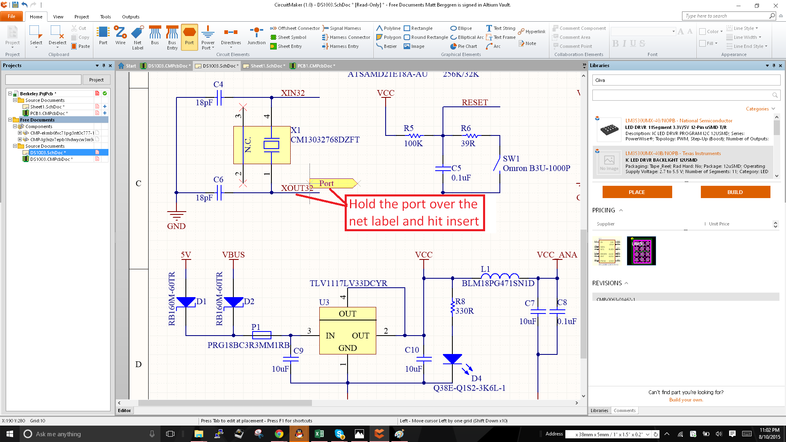Expand the CMP-ekmb6fxc71pg3nt0c777-1 component
This screenshot has height=442, width=786.
click(20, 133)
